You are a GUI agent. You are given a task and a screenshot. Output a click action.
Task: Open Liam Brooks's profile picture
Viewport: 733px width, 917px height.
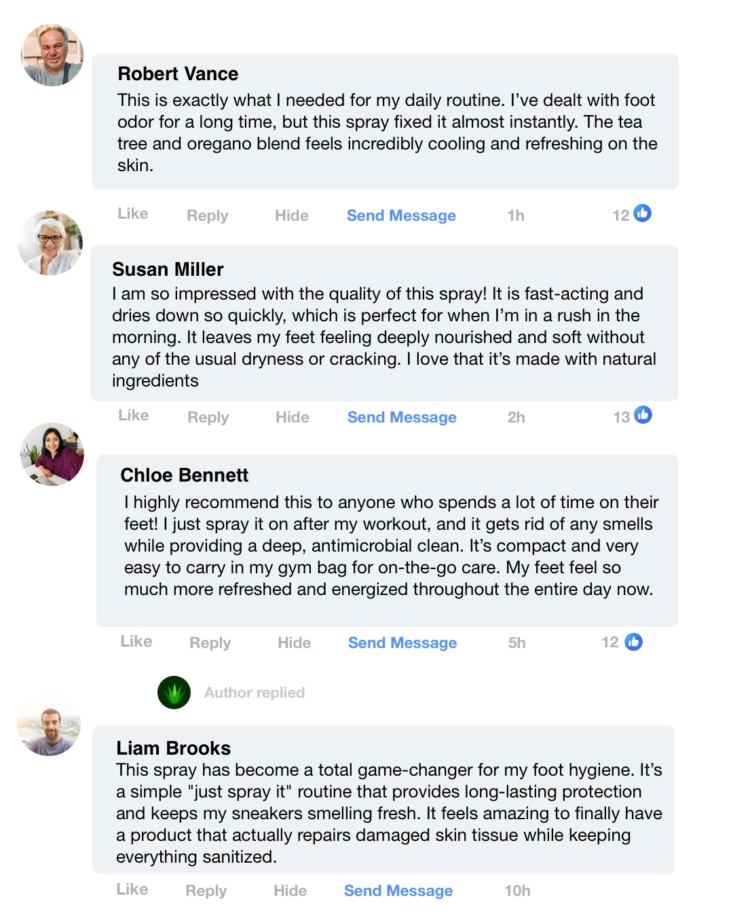[49, 724]
